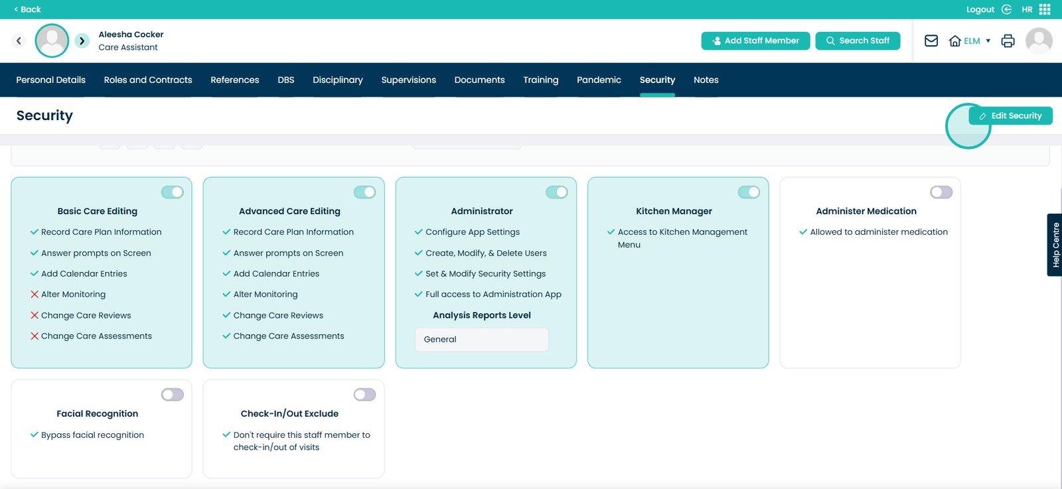Go to next staff member arrow
Viewport: 1062px width, 489px height.
pyautogui.click(x=82, y=40)
